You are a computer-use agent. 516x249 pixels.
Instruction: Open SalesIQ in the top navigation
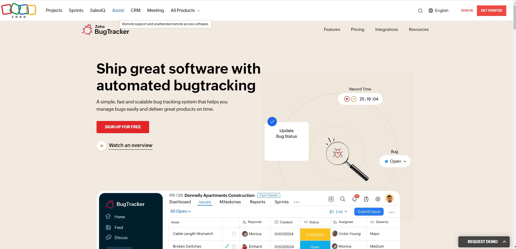coord(98,11)
